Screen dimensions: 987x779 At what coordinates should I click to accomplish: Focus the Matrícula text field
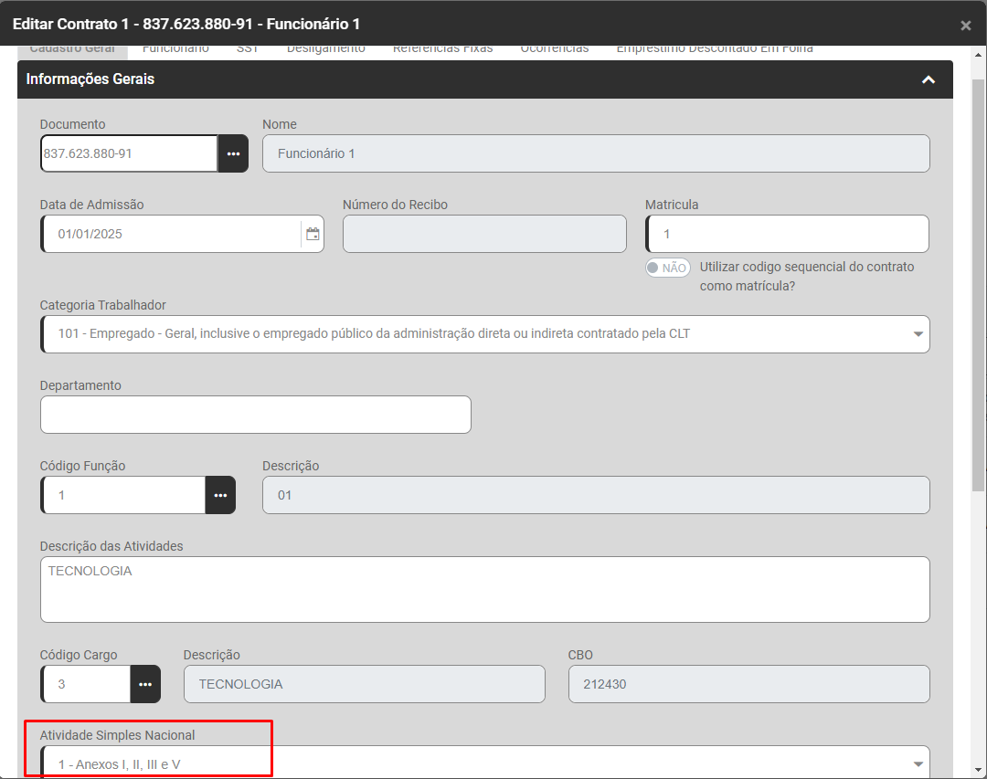(x=786, y=234)
